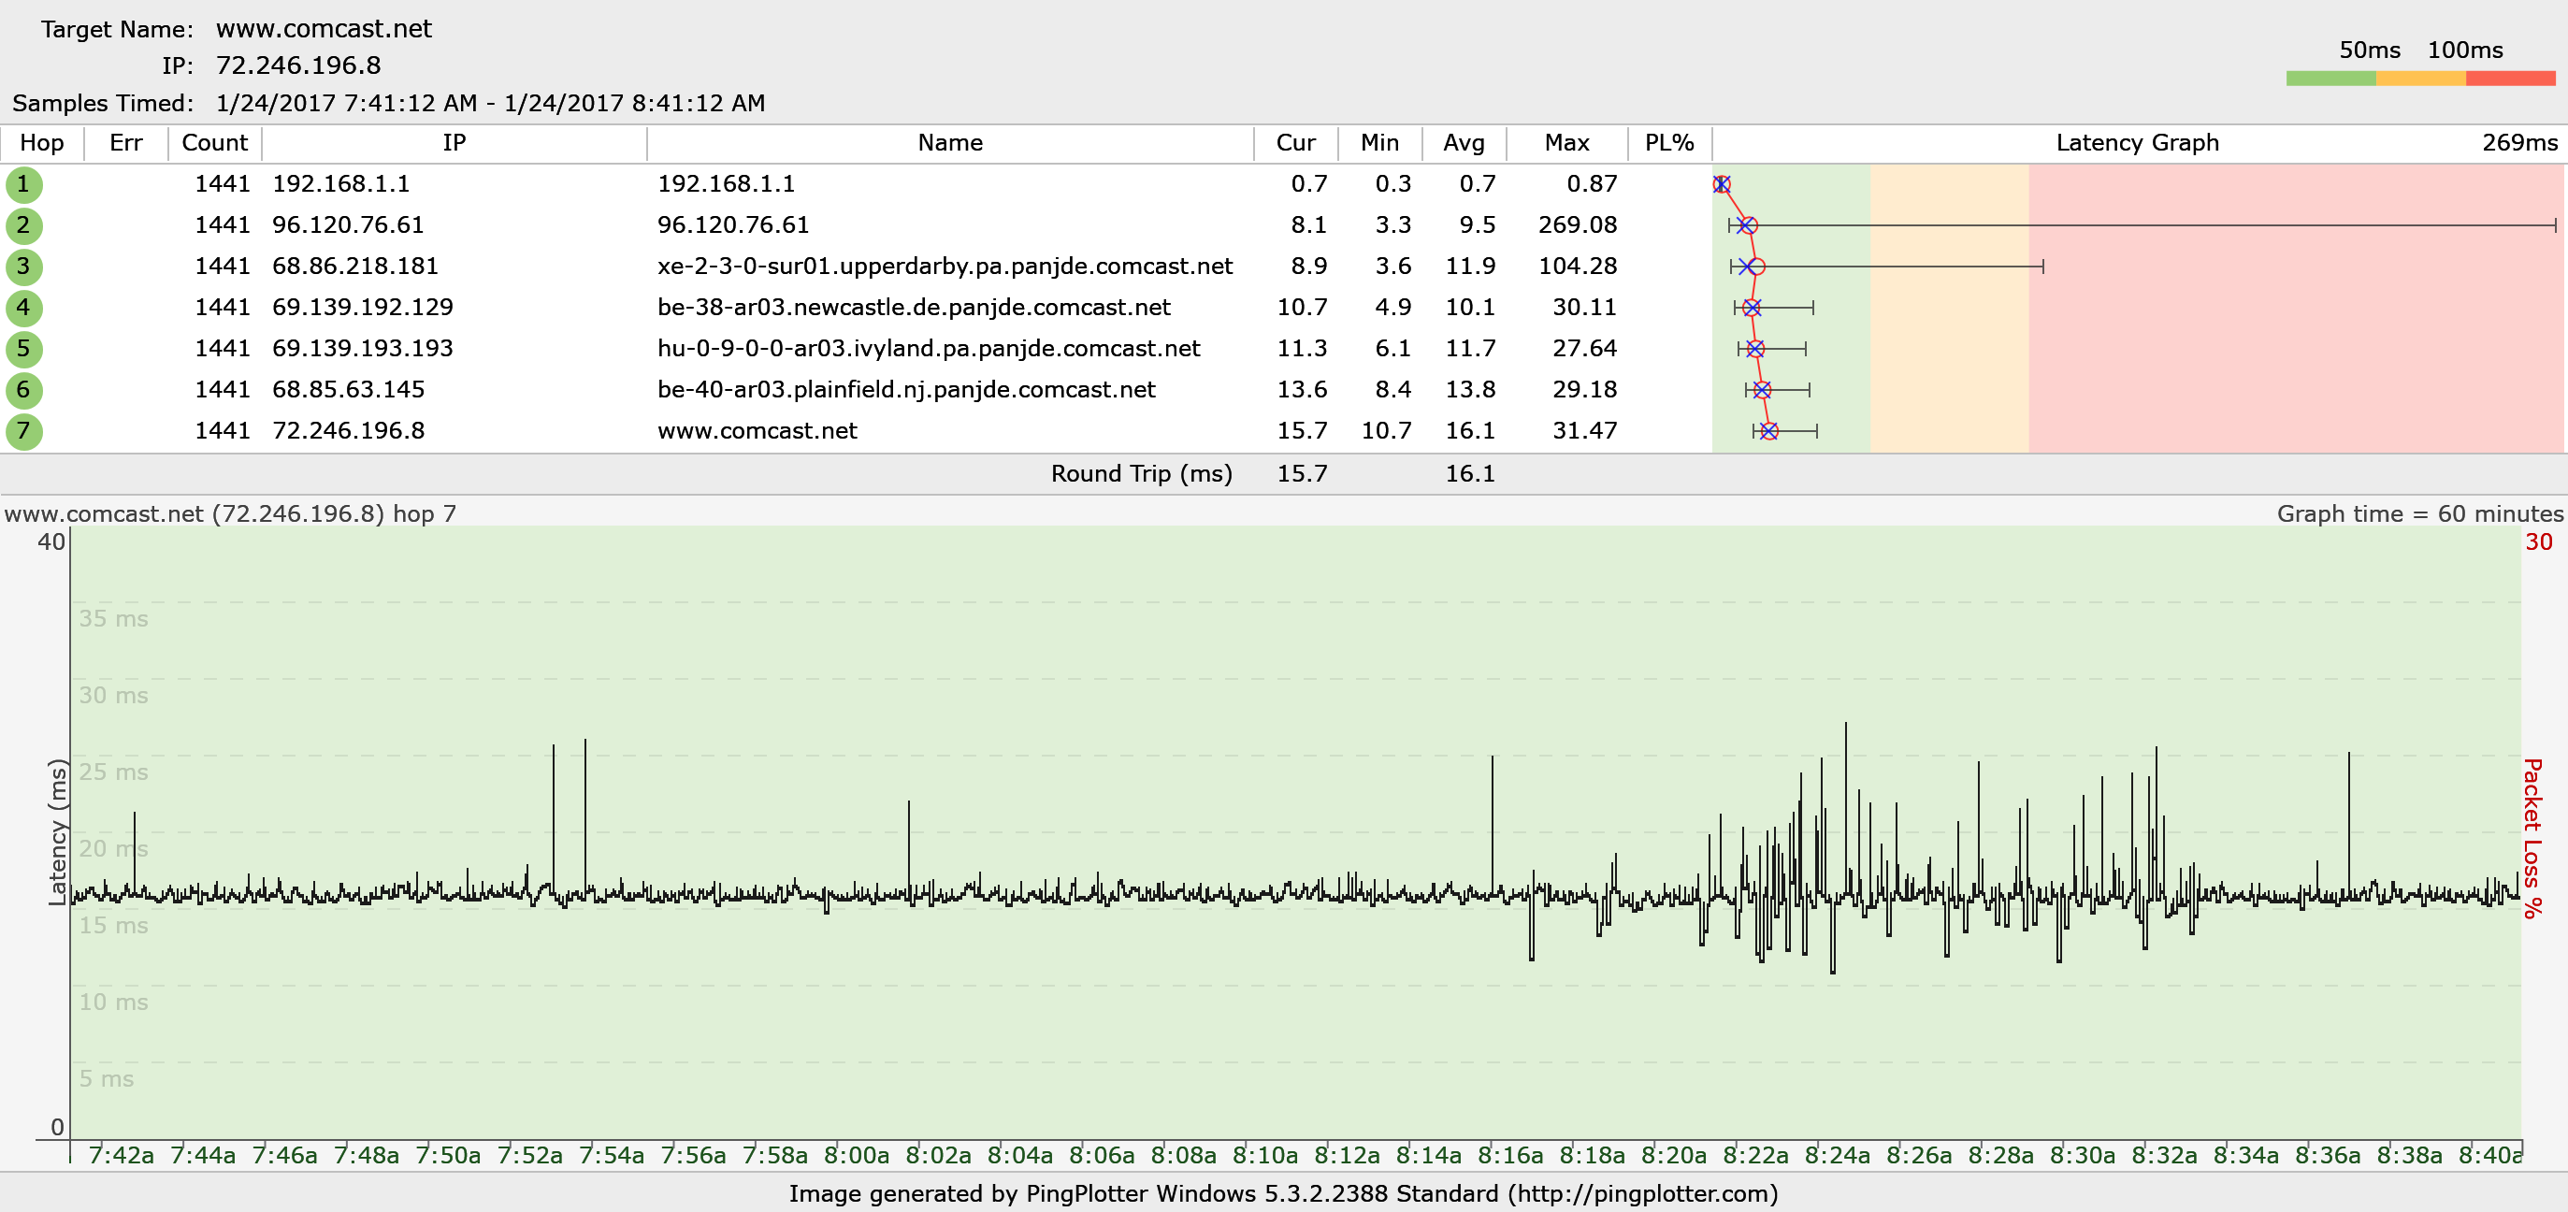
Task: Click the green hop 6 circle icon
Action: [23, 390]
